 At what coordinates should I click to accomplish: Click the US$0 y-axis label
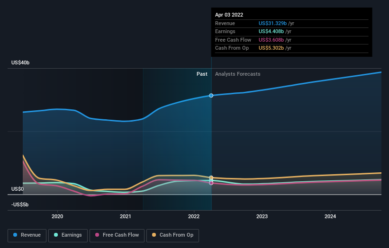18,189
